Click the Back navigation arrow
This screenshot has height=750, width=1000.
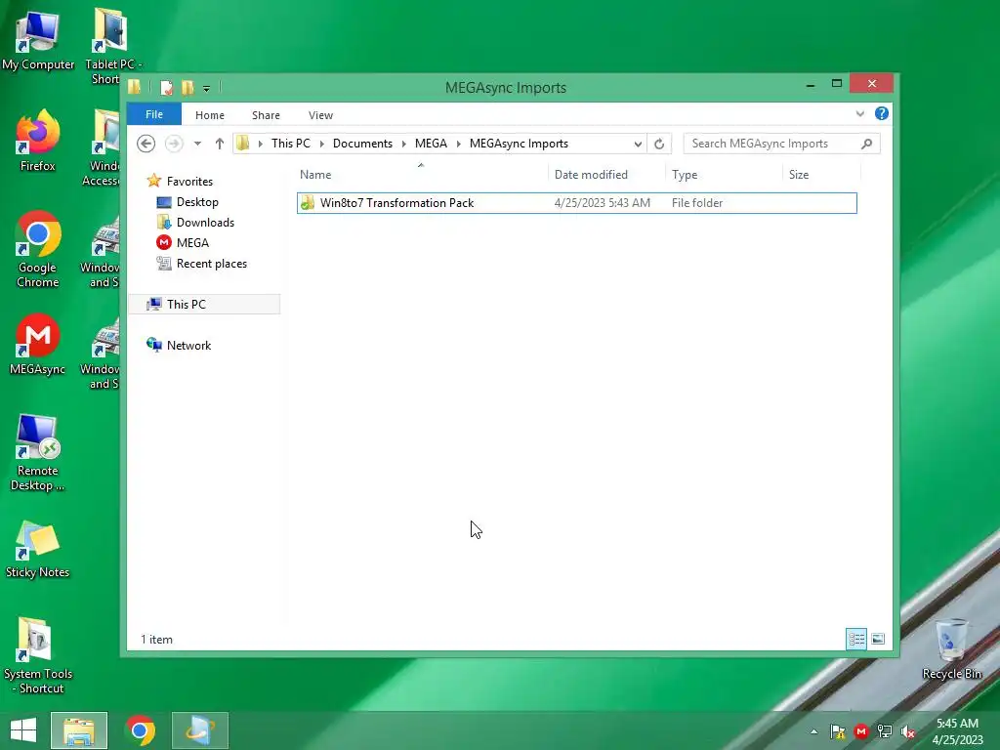pos(146,144)
